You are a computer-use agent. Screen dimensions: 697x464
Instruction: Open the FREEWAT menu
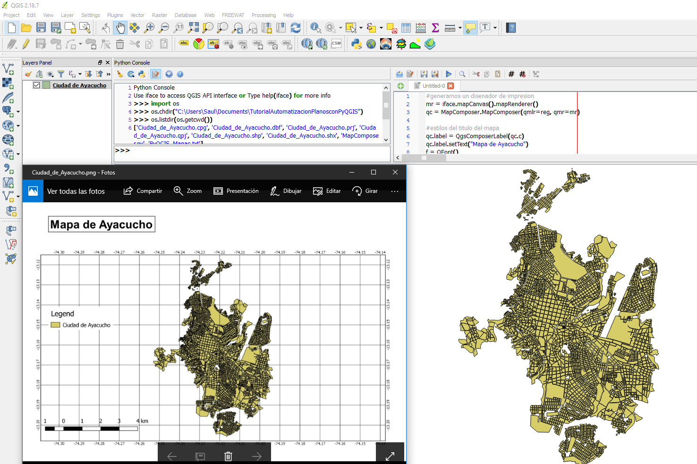pyautogui.click(x=233, y=15)
